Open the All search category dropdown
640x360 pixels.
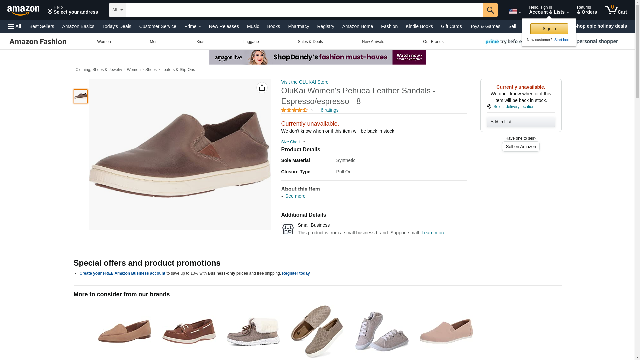click(117, 10)
